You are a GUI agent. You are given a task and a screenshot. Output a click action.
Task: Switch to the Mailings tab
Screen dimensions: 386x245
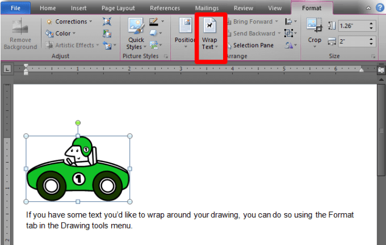(x=207, y=8)
